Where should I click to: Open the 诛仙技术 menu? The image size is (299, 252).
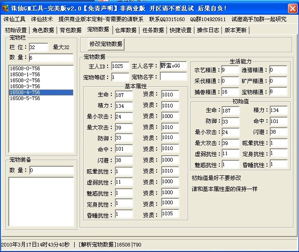point(42,19)
